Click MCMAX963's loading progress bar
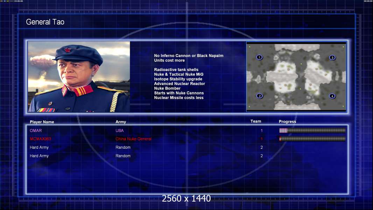This screenshot has height=210, width=373. (312, 139)
